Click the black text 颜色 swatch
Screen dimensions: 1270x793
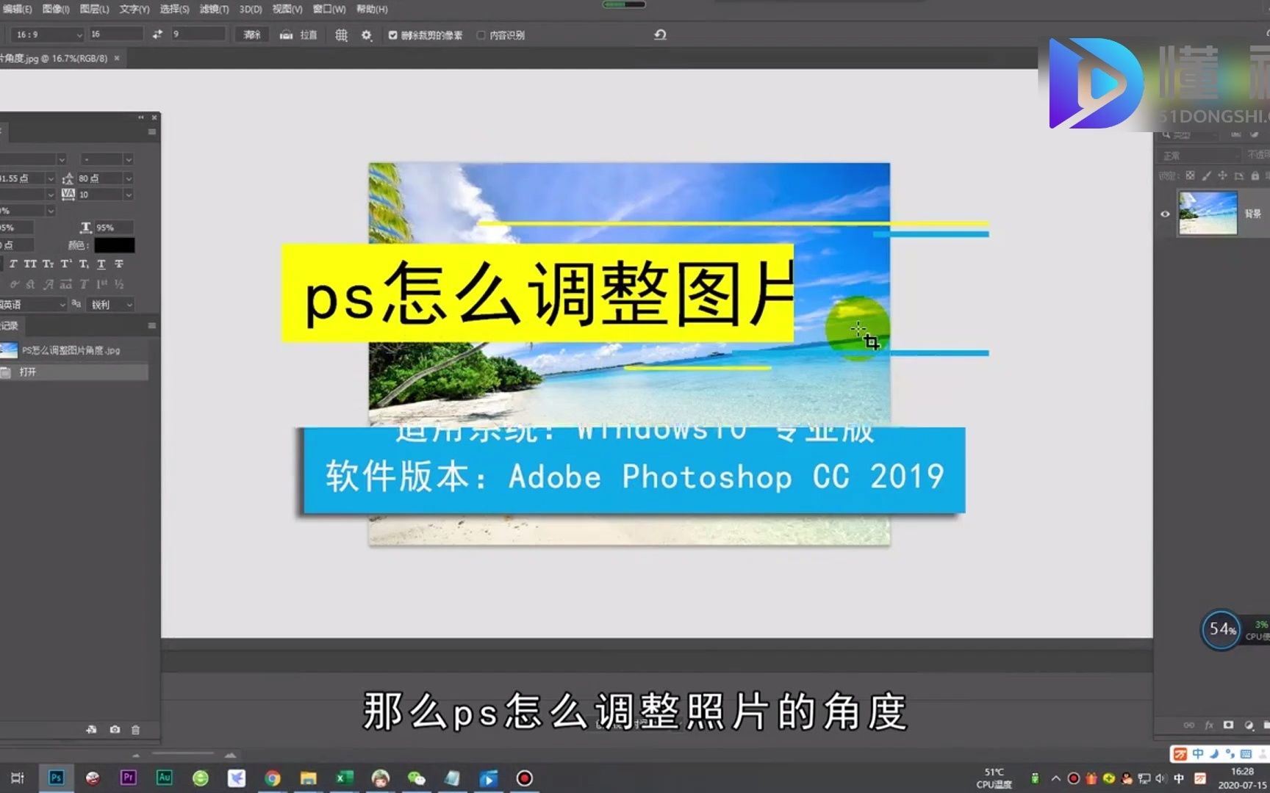[x=115, y=245]
